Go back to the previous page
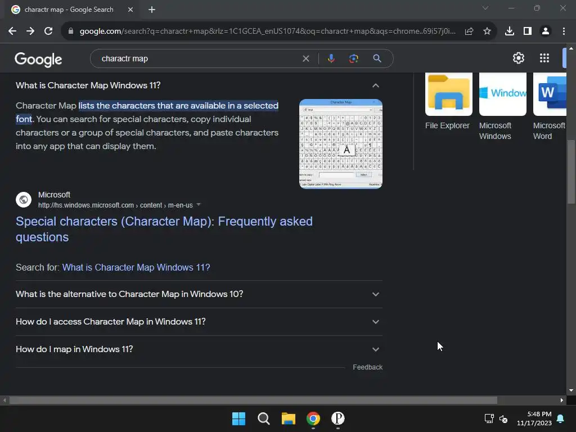This screenshot has height=432, width=576. coord(12,31)
